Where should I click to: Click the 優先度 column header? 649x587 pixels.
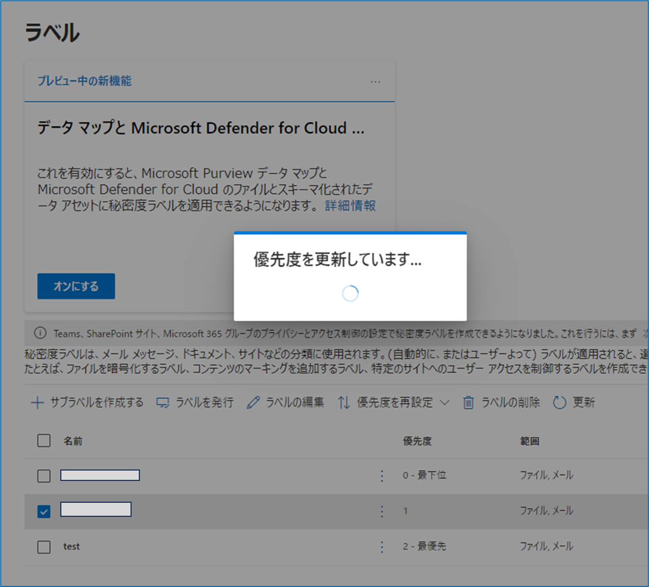pos(417,441)
